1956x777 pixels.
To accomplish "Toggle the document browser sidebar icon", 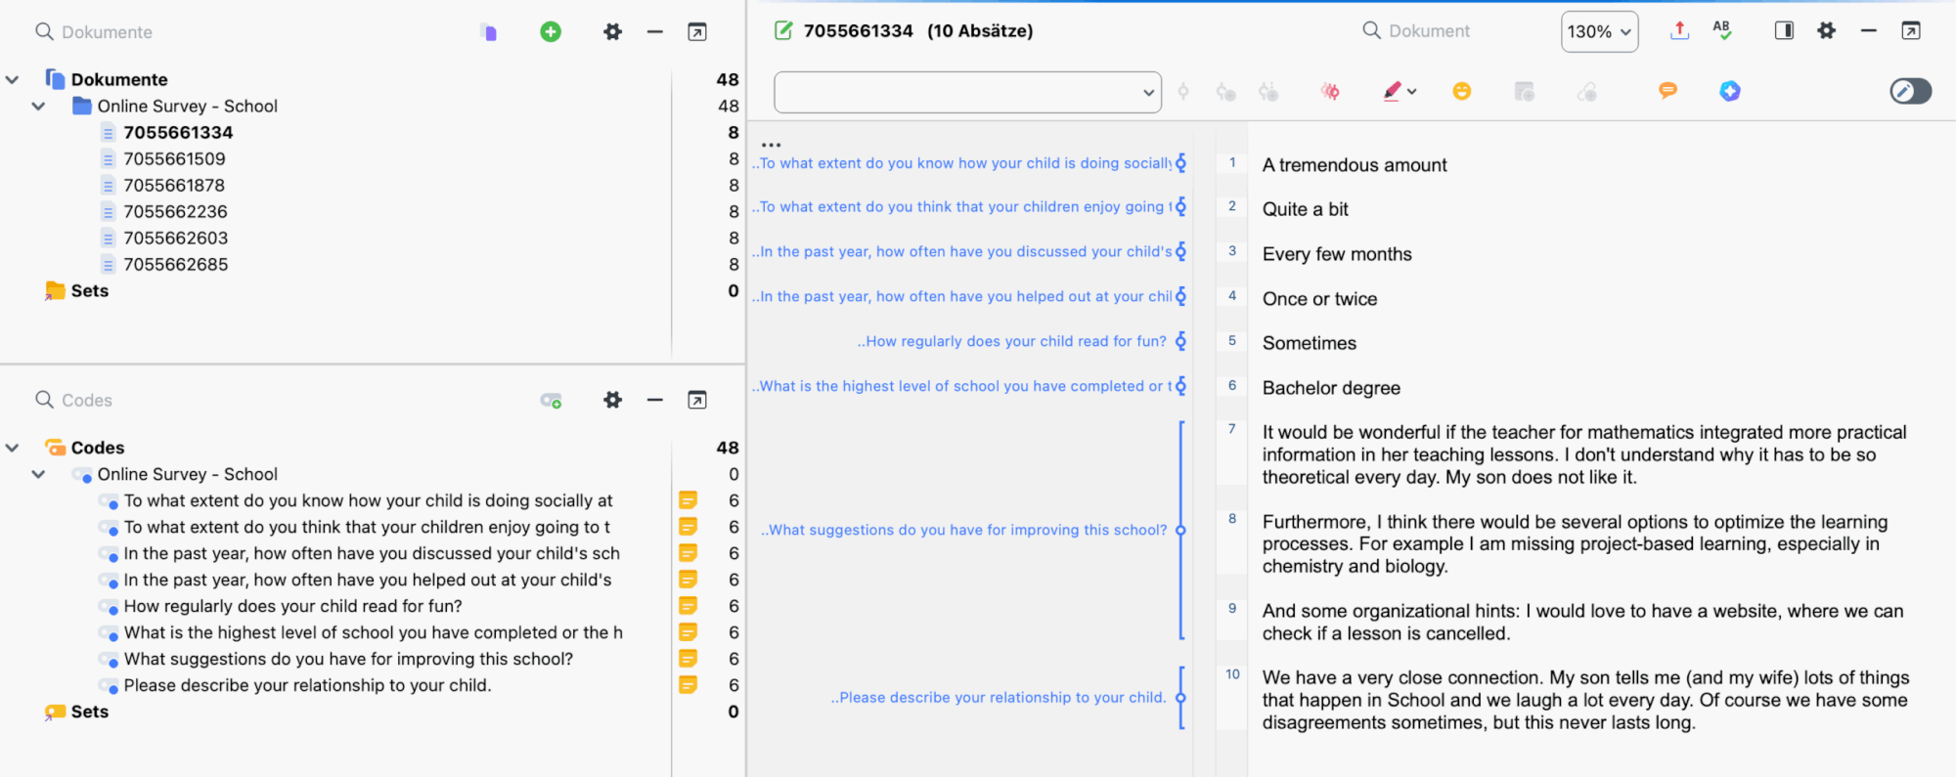I will (x=1784, y=30).
